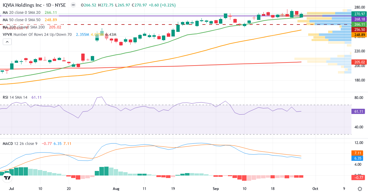The width and height of the screenshot is (368, 193).
Task: Click the TradingView logo
Action: pyautogui.click(x=7, y=178)
